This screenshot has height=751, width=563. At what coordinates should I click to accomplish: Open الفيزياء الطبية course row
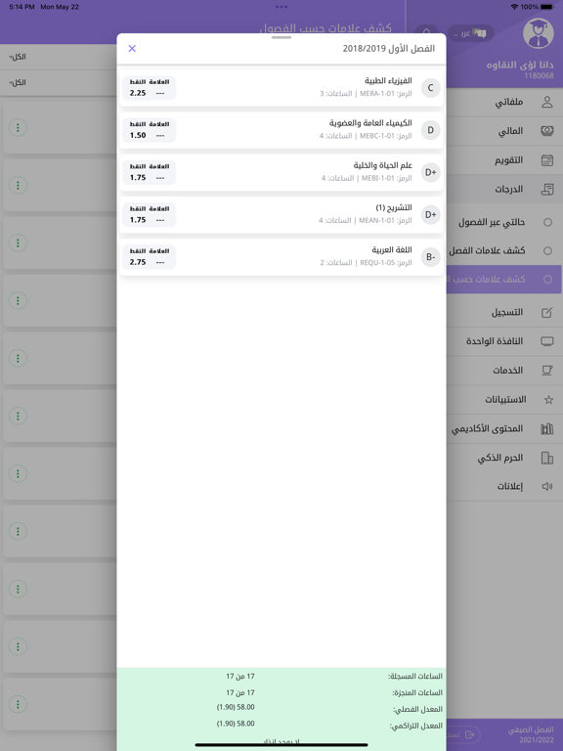coord(281,88)
